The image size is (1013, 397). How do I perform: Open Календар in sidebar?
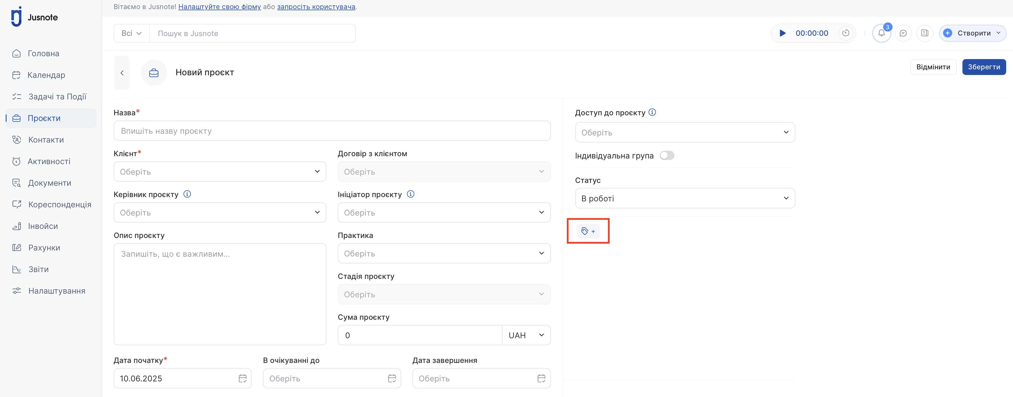(51, 75)
